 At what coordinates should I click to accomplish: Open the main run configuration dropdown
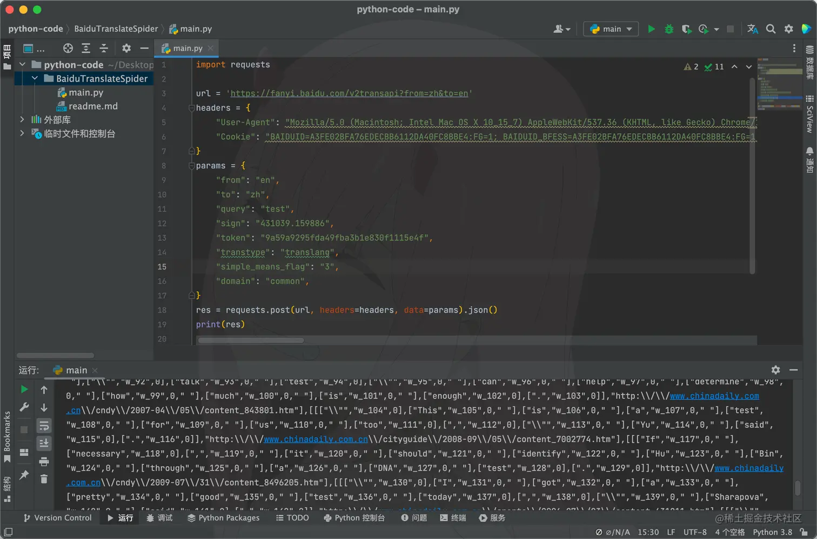(611, 29)
